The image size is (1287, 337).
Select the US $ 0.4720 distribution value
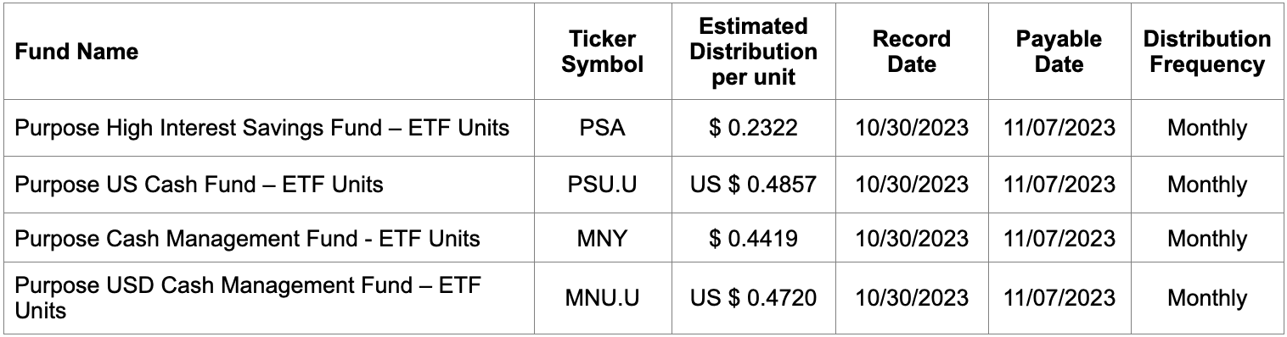pyautogui.click(x=753, y=297)
